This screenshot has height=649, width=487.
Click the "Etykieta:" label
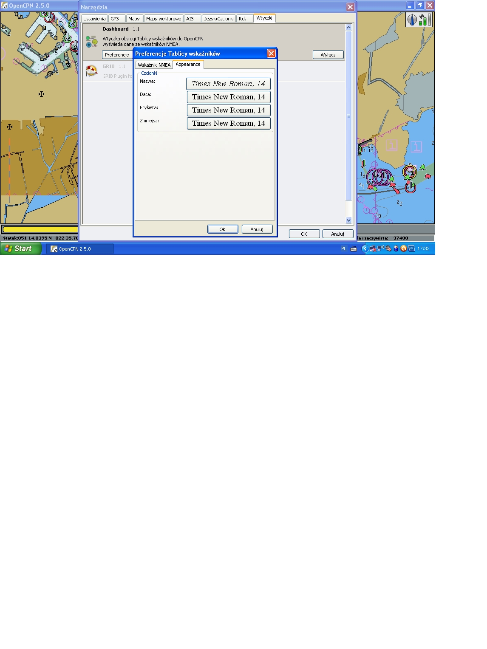pos(149,107)
